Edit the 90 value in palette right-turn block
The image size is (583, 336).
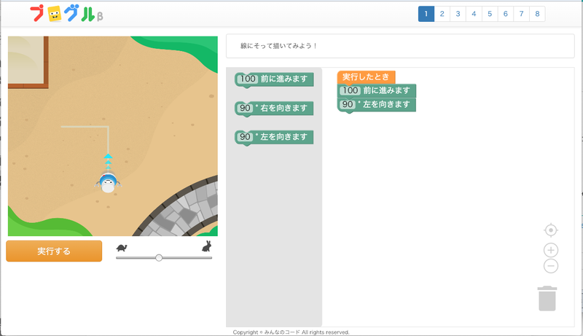point(245,108)
